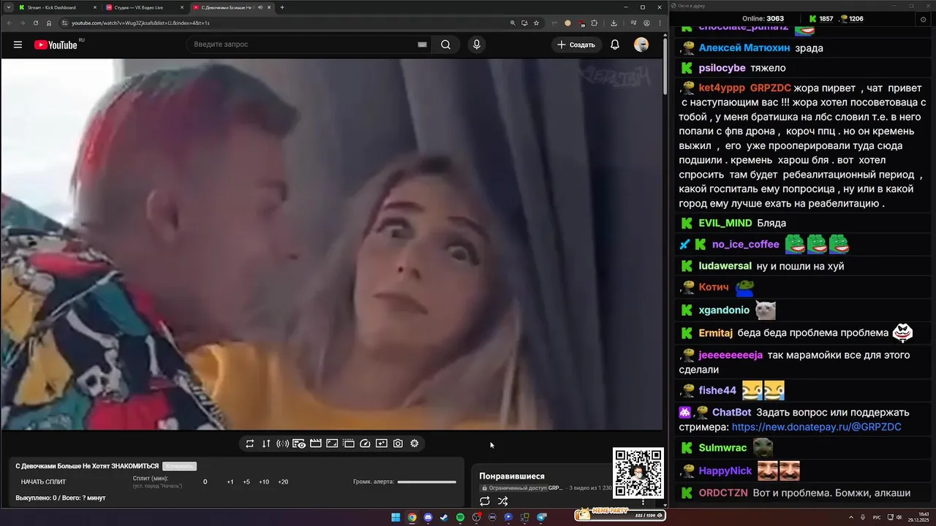This screenshot has height=526, width=936.
Task: Click the split minutes value 0
Action: pos(205,482)
